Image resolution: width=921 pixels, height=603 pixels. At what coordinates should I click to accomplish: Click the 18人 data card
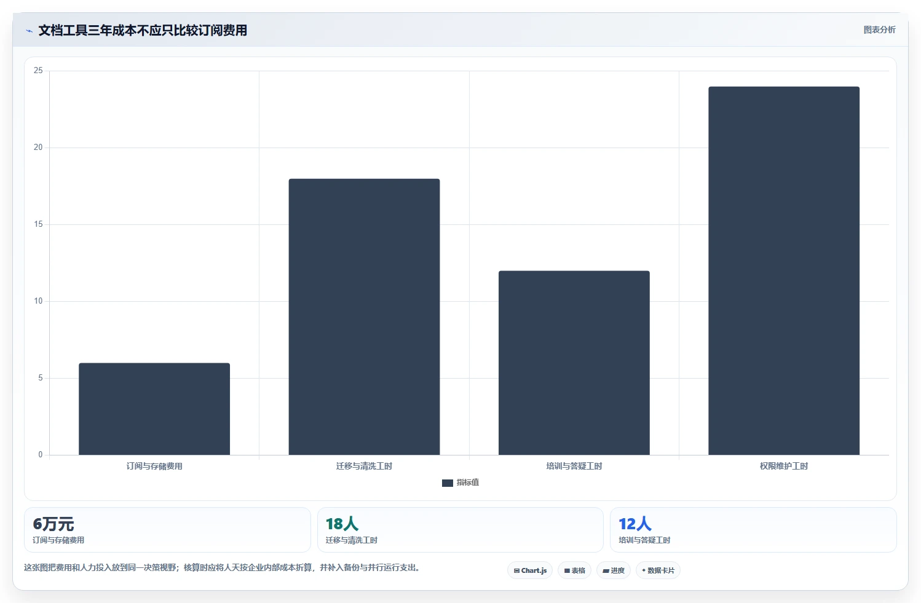tap(460, 530)
